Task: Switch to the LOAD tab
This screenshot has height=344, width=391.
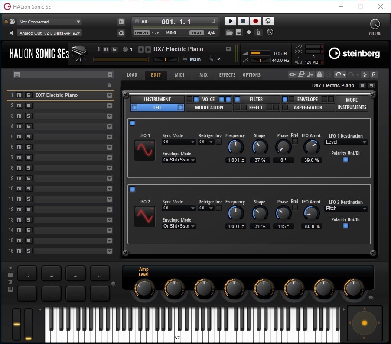Action: 132,75
